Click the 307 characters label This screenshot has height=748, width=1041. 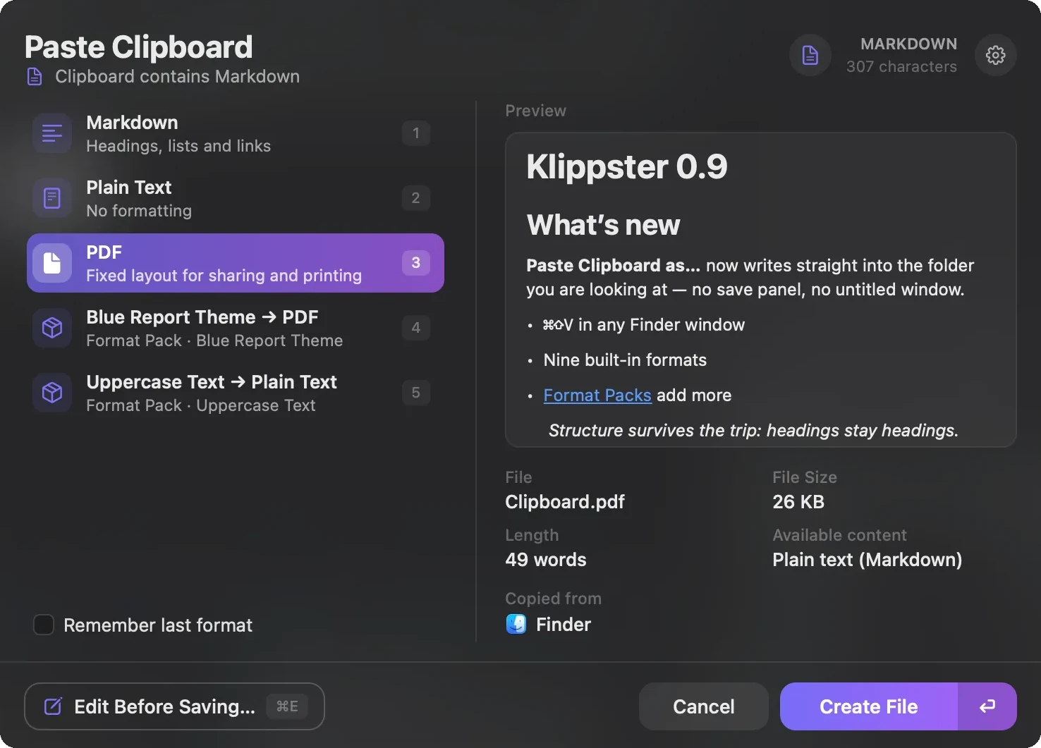pyautogui.click(x=901, y=66)
